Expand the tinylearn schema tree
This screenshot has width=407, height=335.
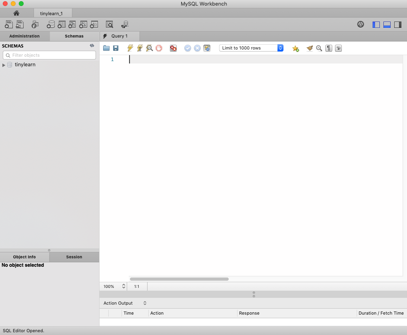coord(4,65)
